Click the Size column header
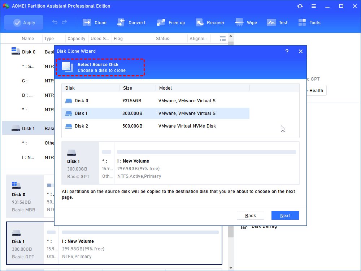The width and height of the screenshot is (361, 271). tap(127, 88)
